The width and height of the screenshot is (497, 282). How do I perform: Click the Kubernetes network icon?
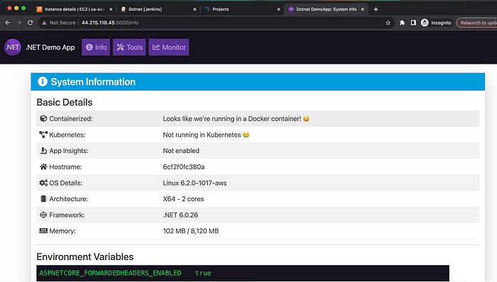click(43, 135)
